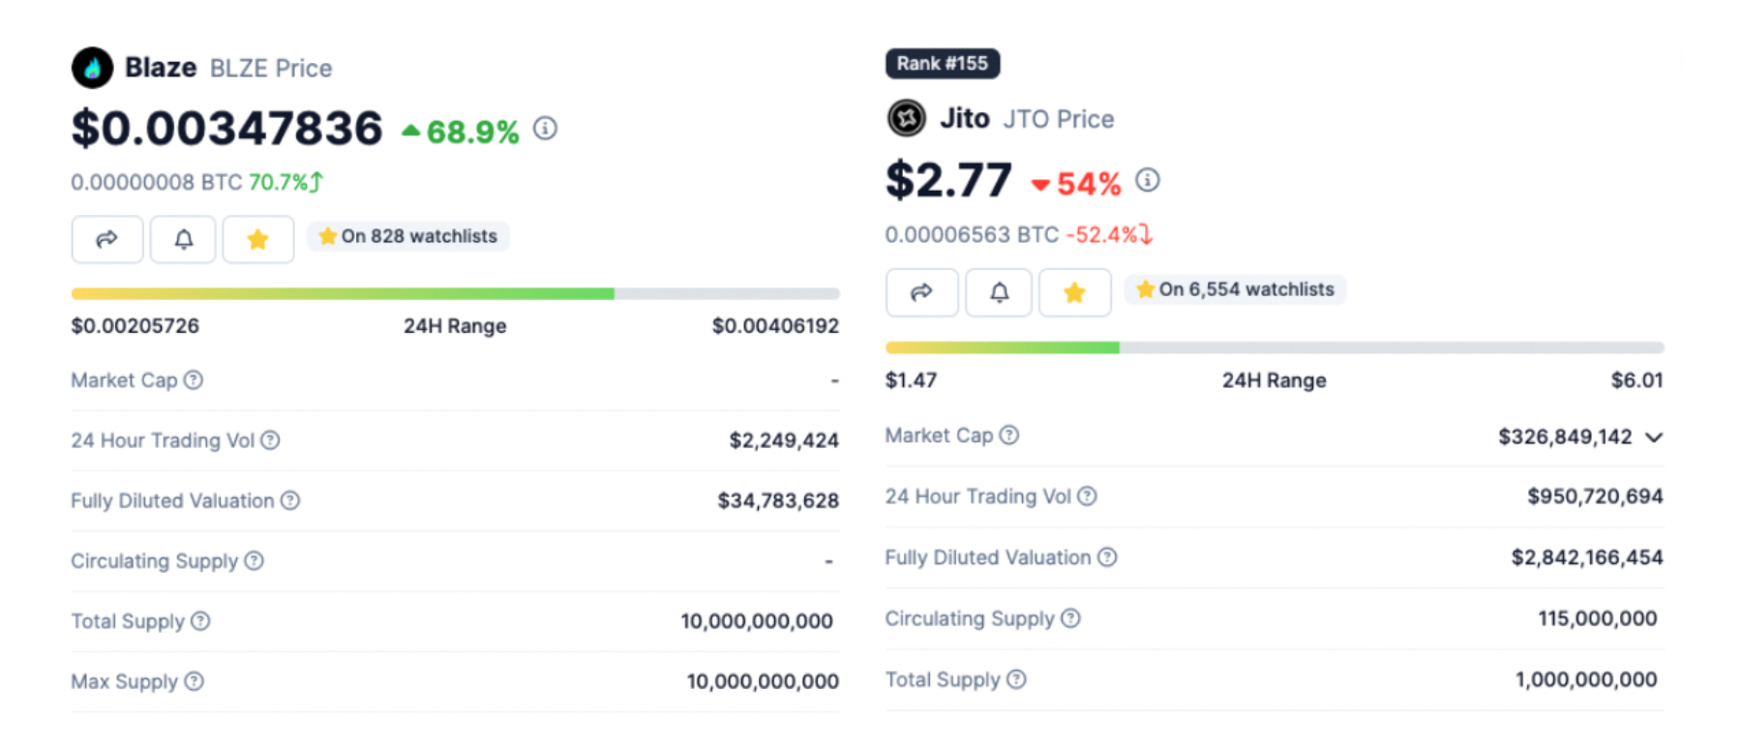
Task: Click the Blaze flame logo icon
Action: point(93,68)
